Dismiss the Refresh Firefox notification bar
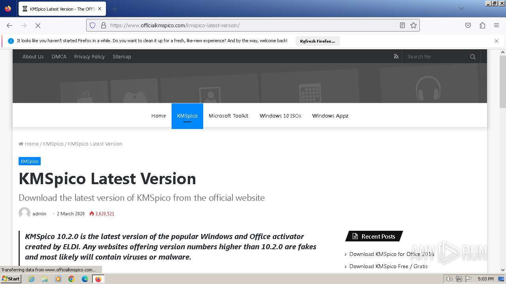This screenshot has height=284, width=506. (x=497, y=41)
